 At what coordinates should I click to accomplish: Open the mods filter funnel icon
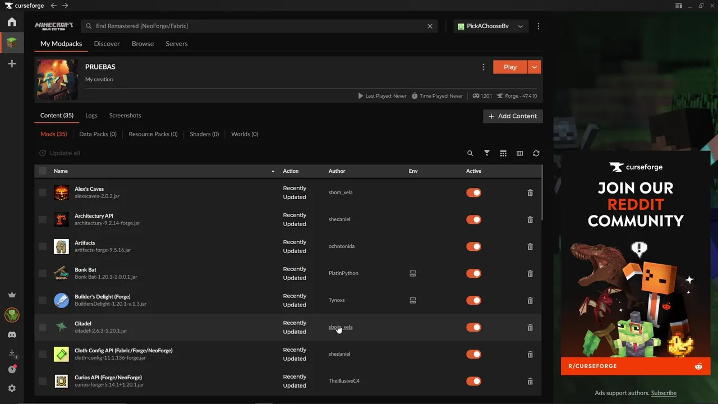tap(487, 153)
